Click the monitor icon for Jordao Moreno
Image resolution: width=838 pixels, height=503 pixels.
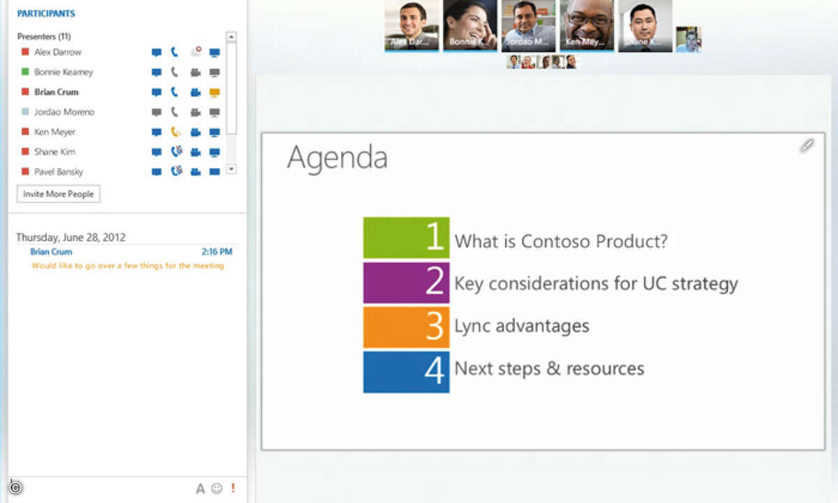coord(214,112)
